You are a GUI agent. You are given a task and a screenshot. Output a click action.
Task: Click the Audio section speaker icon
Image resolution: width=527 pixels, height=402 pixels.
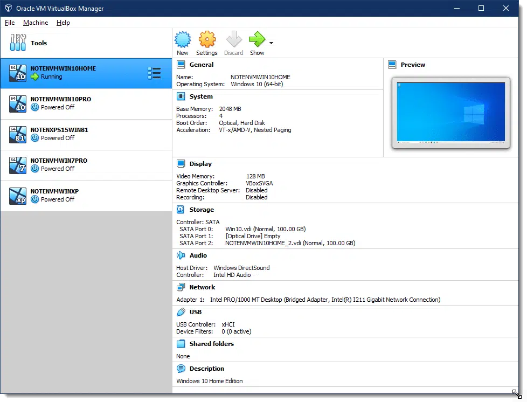(x=181, y=255)
